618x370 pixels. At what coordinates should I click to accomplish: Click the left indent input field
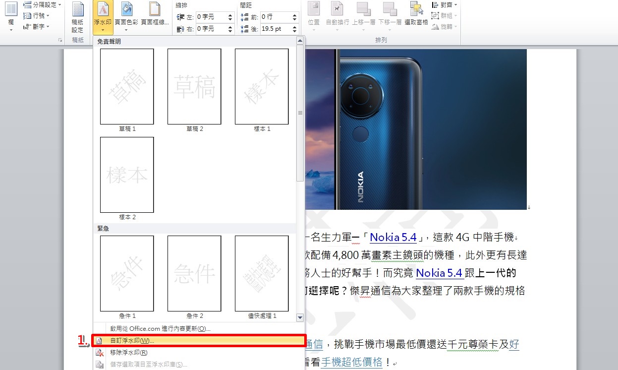[211, 17]
